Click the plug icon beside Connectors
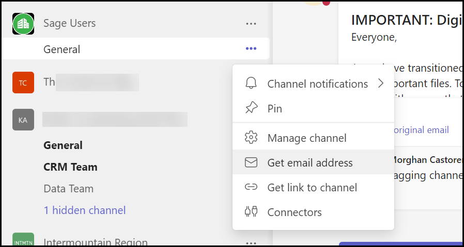 pyautogui.click(x=251, y=212)
